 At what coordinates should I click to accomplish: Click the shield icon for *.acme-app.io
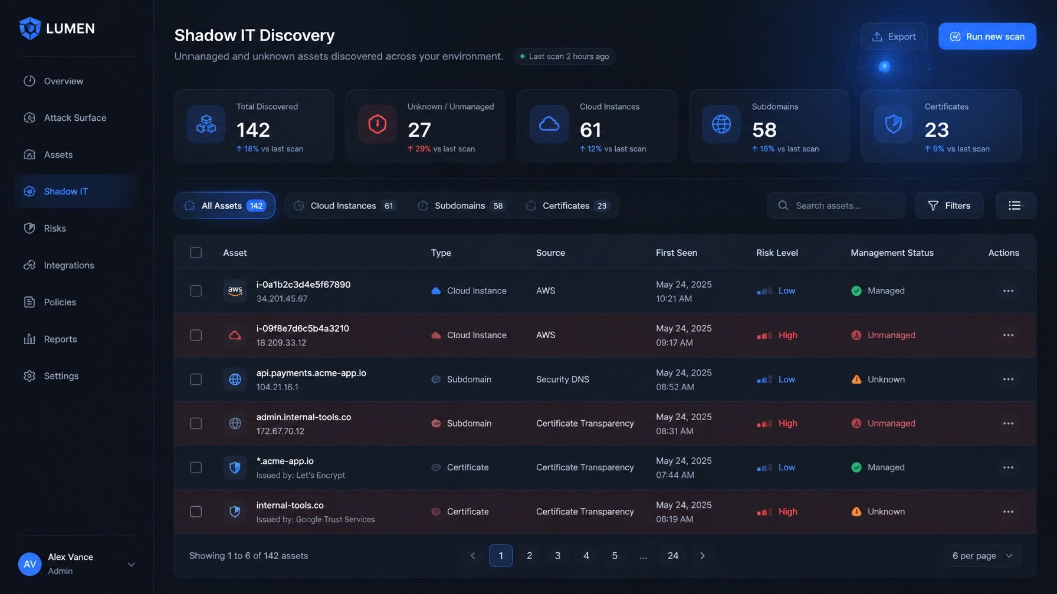[x=235, y=468]
